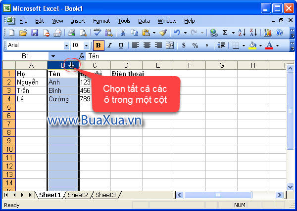Open Print Preview with the magnifier page icon
297x211 pixels.
tap(83, 33)
